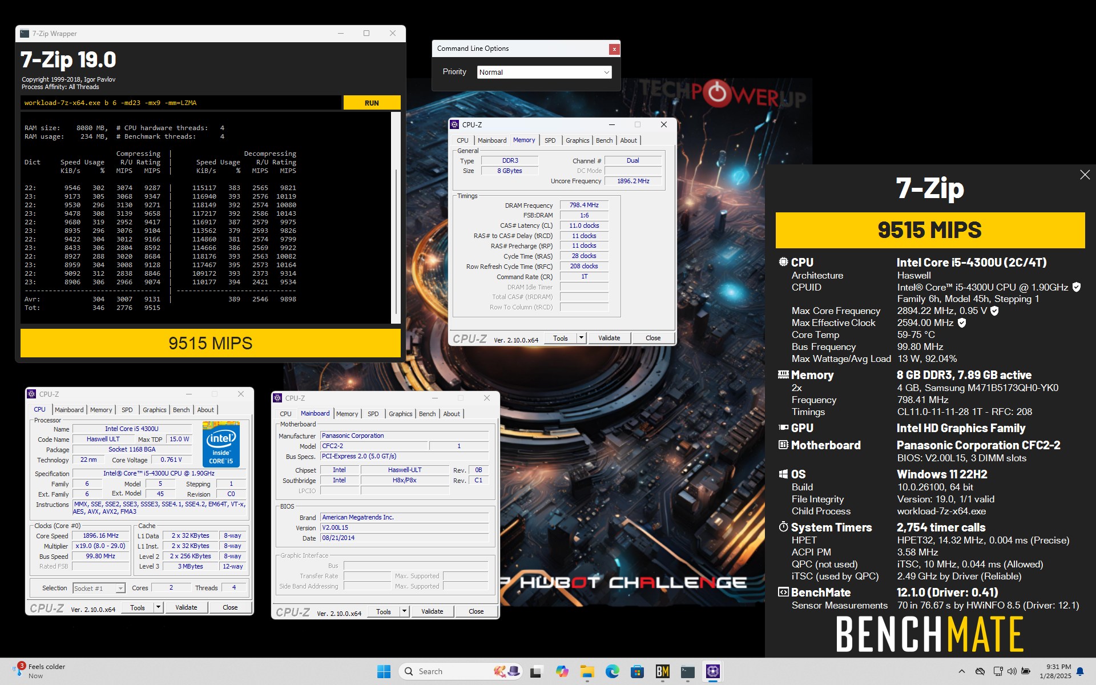The image size is (1096, 685).
Task: Open network settings from tray icon
Action: (997, 671)
